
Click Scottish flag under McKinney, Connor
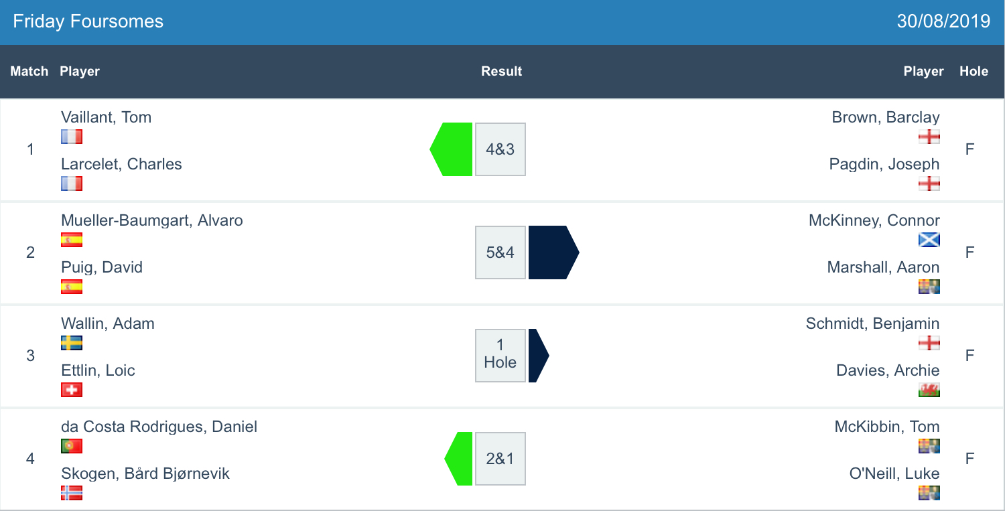click(929, 240)
